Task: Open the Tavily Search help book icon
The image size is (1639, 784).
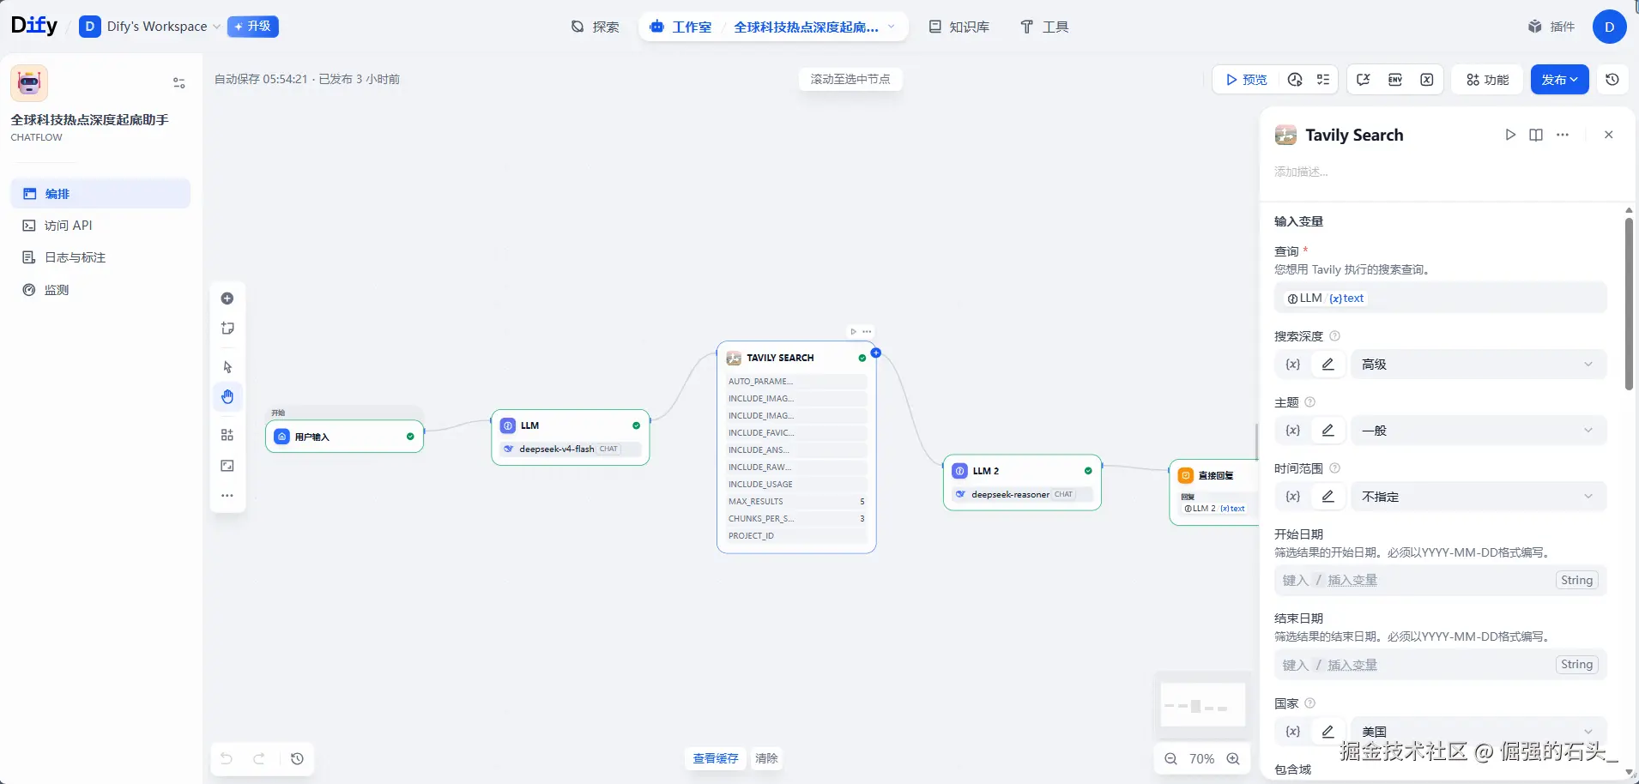Action: 1536,135
